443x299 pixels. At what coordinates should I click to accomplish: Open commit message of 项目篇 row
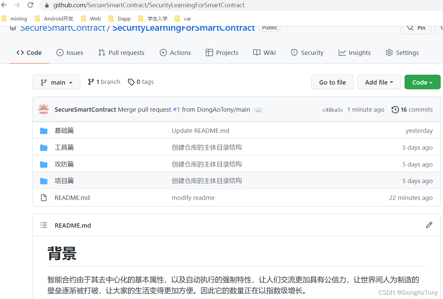pyautogui.click(x=207, y=181)
